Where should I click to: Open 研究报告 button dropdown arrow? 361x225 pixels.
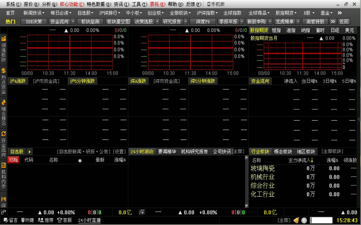point(185,22)
